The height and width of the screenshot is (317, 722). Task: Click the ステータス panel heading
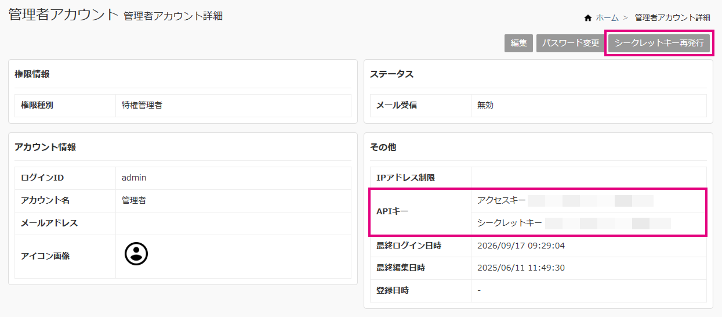[x=392, y=74]
